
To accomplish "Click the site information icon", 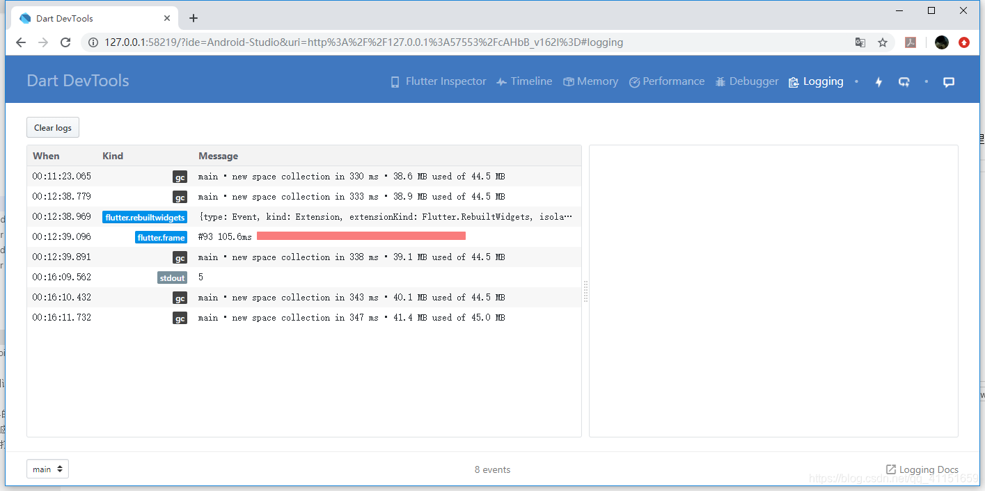I will tap(93, 42).
